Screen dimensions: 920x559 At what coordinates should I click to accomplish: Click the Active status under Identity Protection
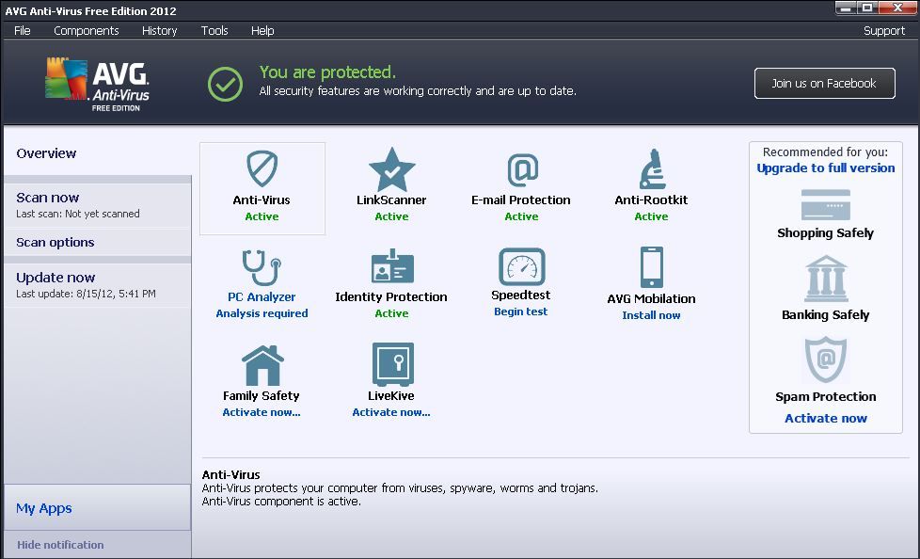[391, 313]
